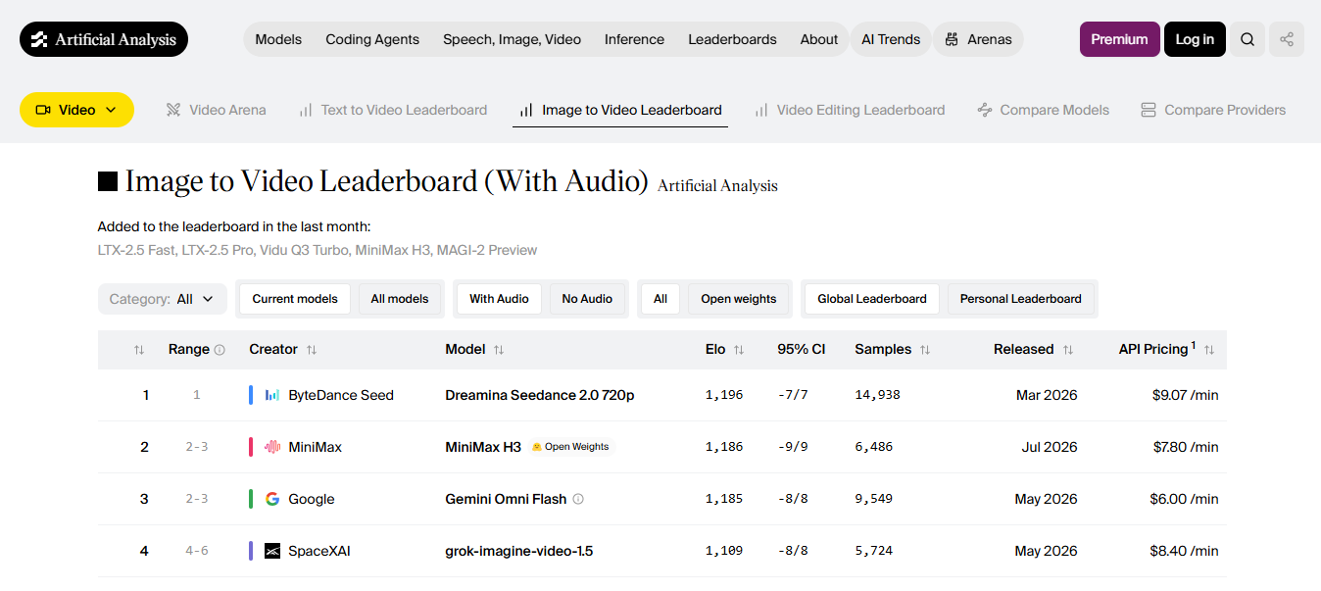Screen dimensions: 1321x591
Task: Open the Coding Agents menu
Action: (372, 39)
